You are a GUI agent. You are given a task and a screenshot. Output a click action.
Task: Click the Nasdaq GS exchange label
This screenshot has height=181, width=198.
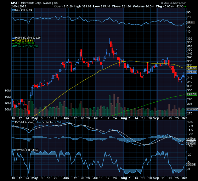point(51,3)
